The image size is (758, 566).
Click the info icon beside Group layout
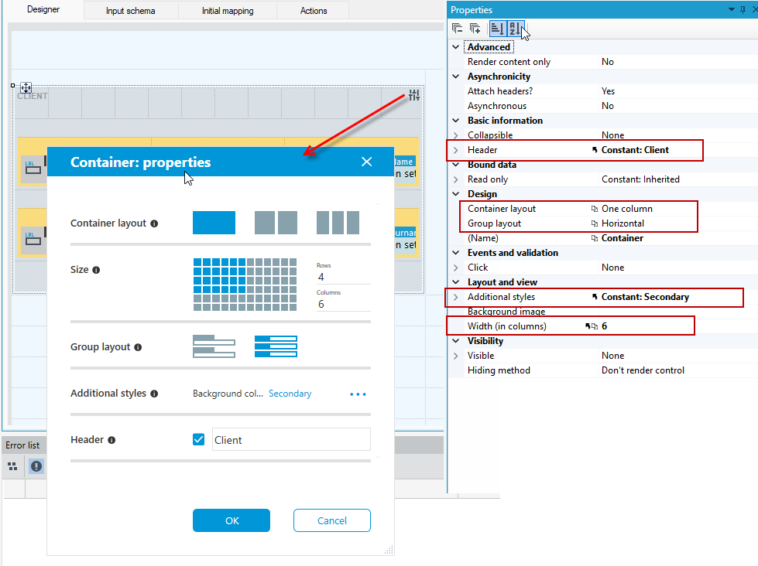coord(138,347)
